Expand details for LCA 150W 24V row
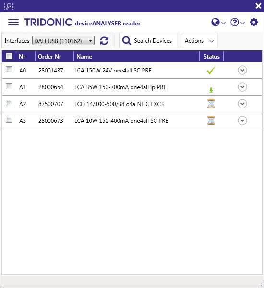 coord(242,70)
